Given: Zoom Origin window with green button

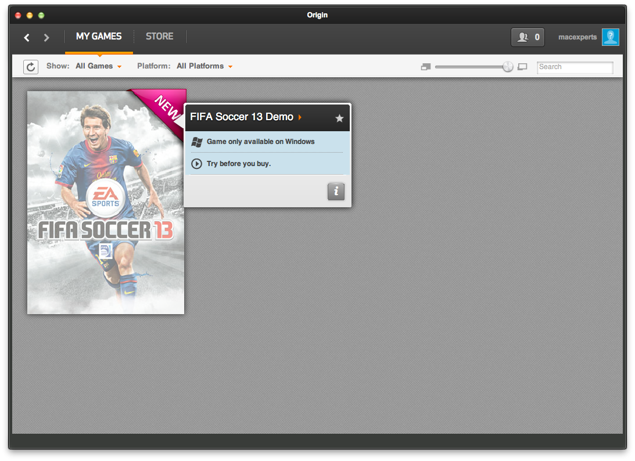Looking at the screenshot, I should coord(41,15).
